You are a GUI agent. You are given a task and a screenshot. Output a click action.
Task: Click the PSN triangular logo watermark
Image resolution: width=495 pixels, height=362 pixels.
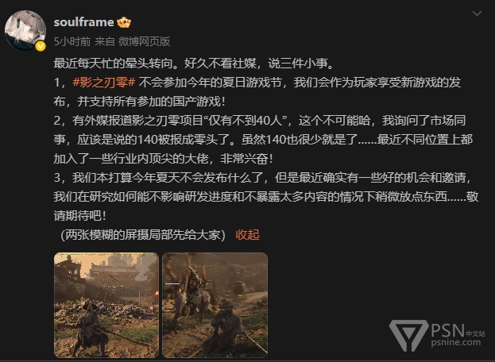click(408, 335)
